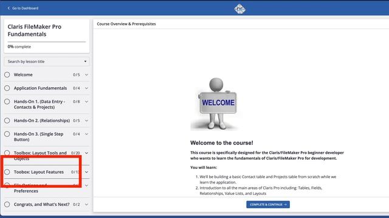
Task: Toggle Hands-On 3 (Single Step Button) circle
Action: [x=7, y=134]
